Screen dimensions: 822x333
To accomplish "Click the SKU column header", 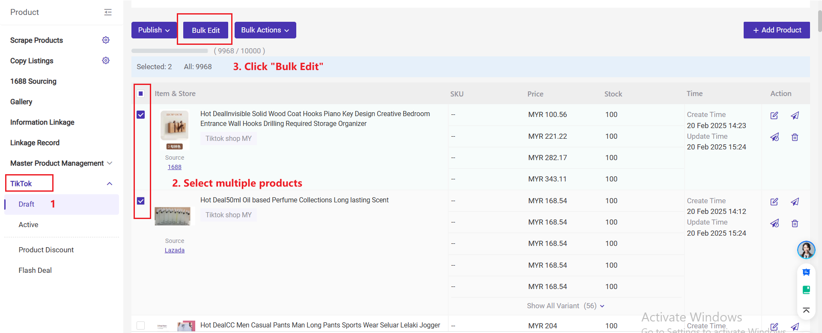I will pyautogui.click(x=457, y=94).
